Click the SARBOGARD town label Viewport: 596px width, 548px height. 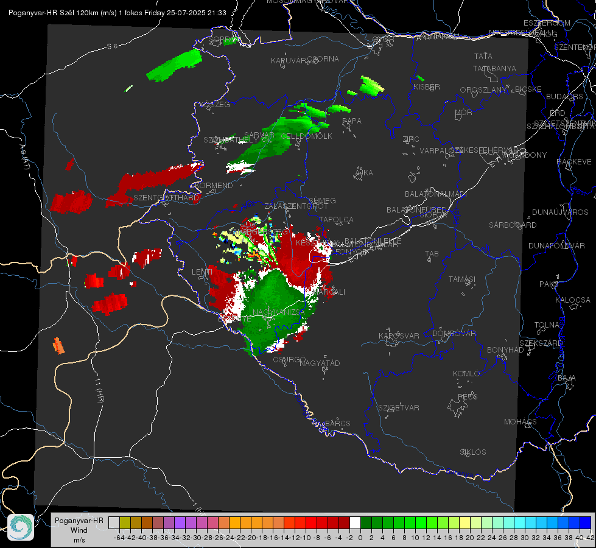(x=513, y=225)
